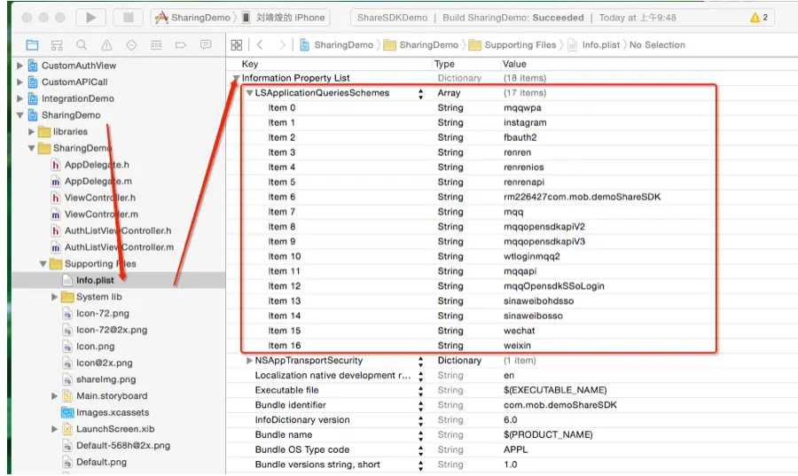
Task: Open the related items grid icon
Action: point(237,44)
